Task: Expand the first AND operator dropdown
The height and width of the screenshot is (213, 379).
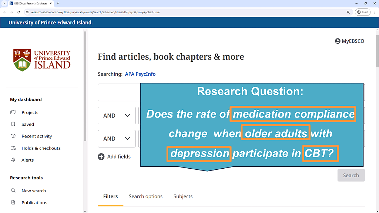Action: [117, 116]
